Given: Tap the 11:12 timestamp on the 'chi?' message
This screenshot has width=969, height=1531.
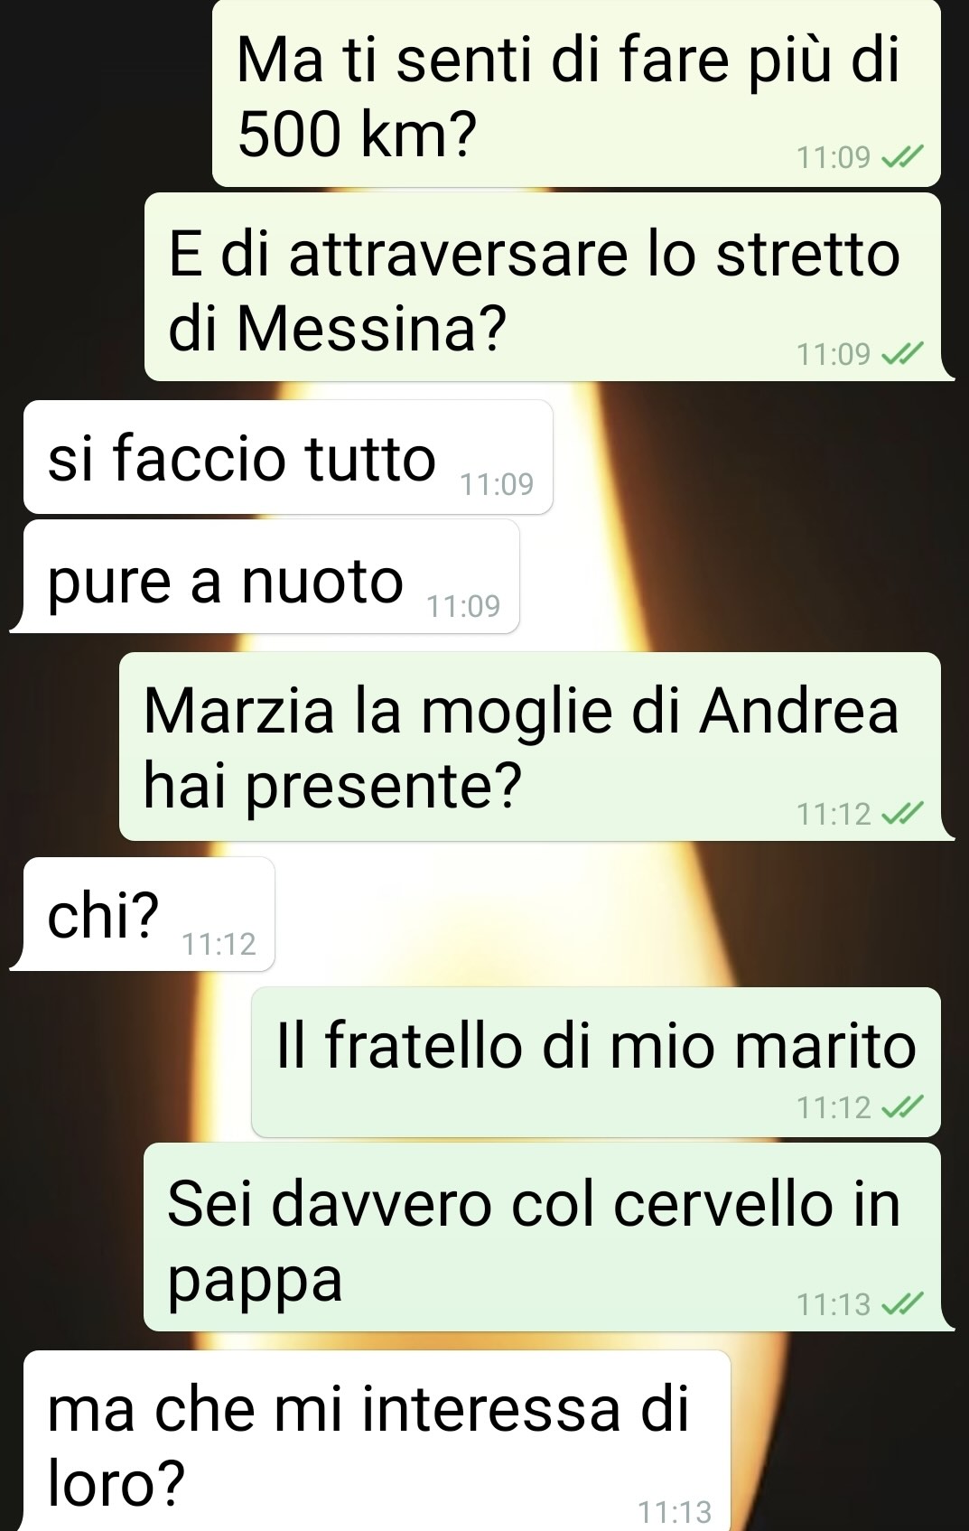Looking at the screenshot, I should (219, 944).
